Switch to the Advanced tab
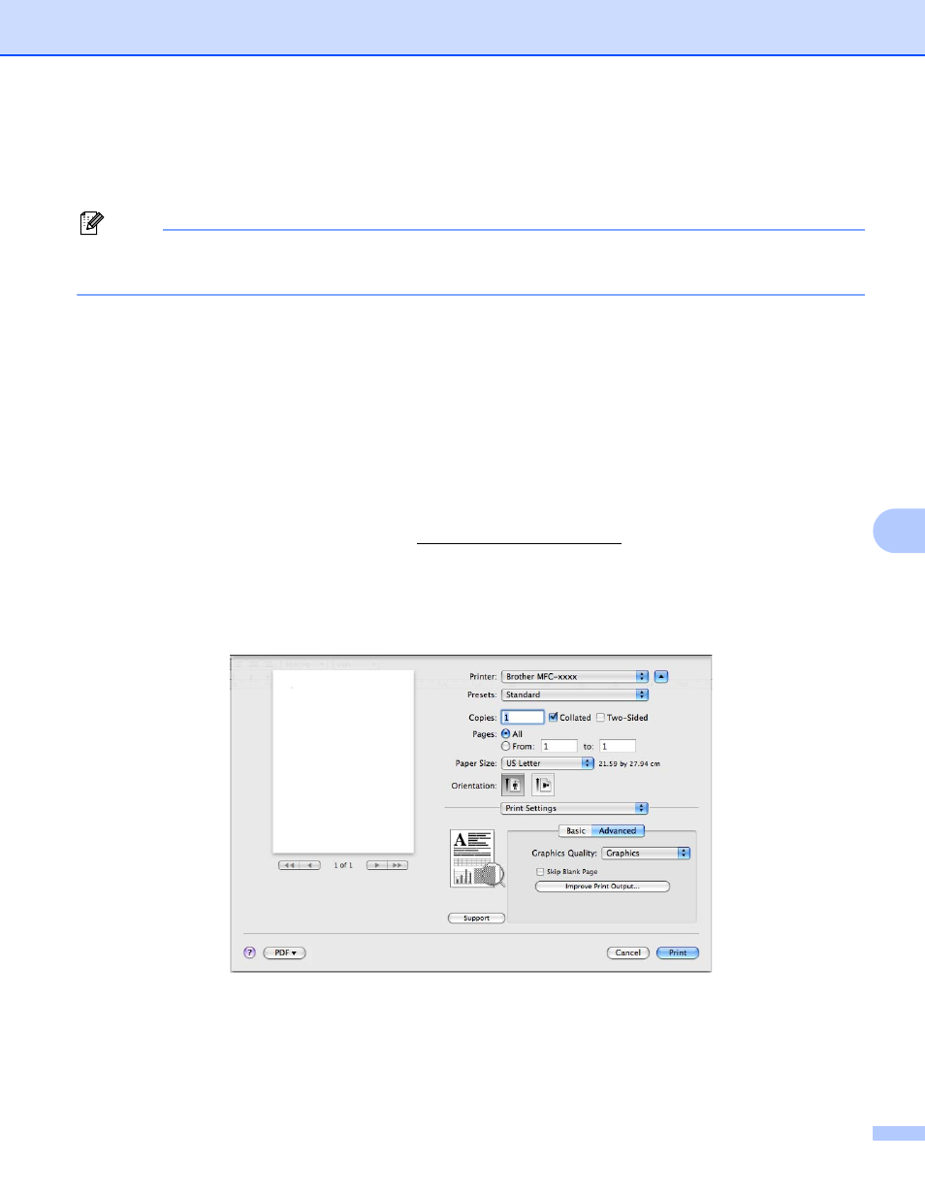Viewport: 925px width, 1194px height. point(618,830)
